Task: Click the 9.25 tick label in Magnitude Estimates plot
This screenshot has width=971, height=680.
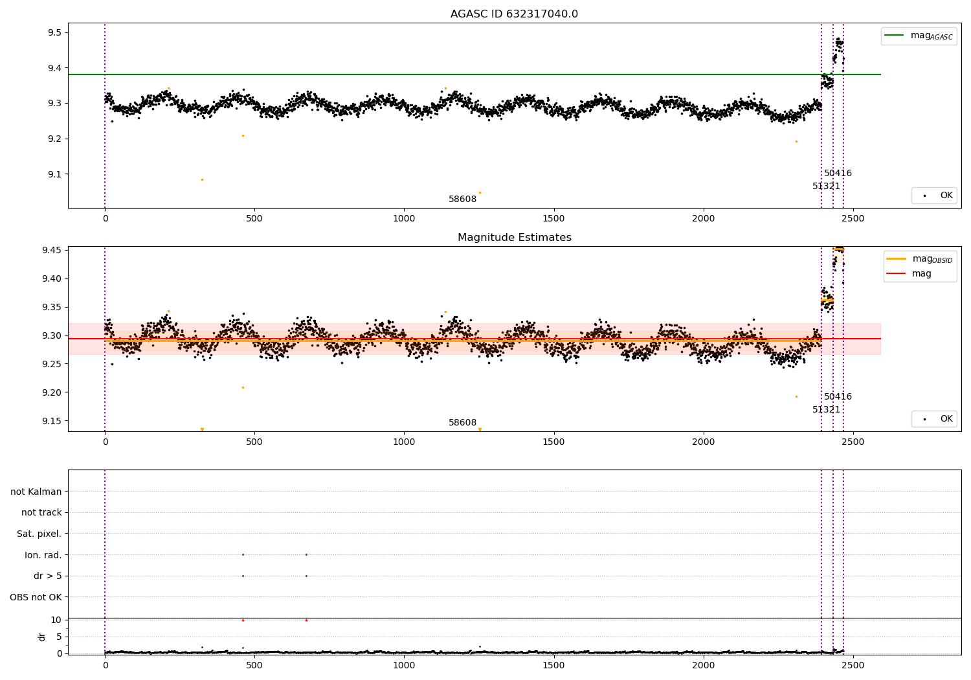Action: (52, 364)
